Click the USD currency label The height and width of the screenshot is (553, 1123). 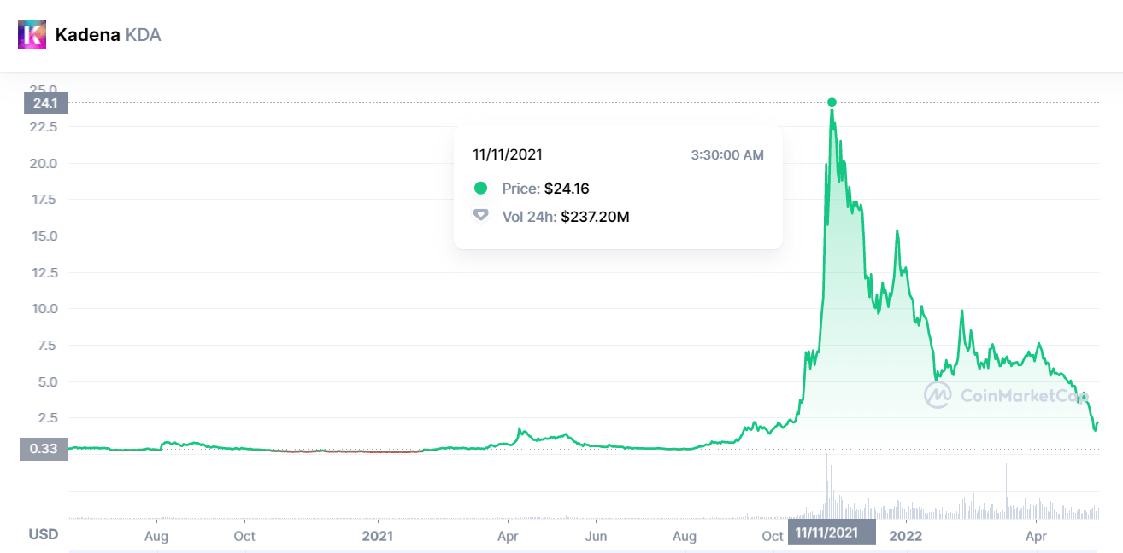(44, 534)
